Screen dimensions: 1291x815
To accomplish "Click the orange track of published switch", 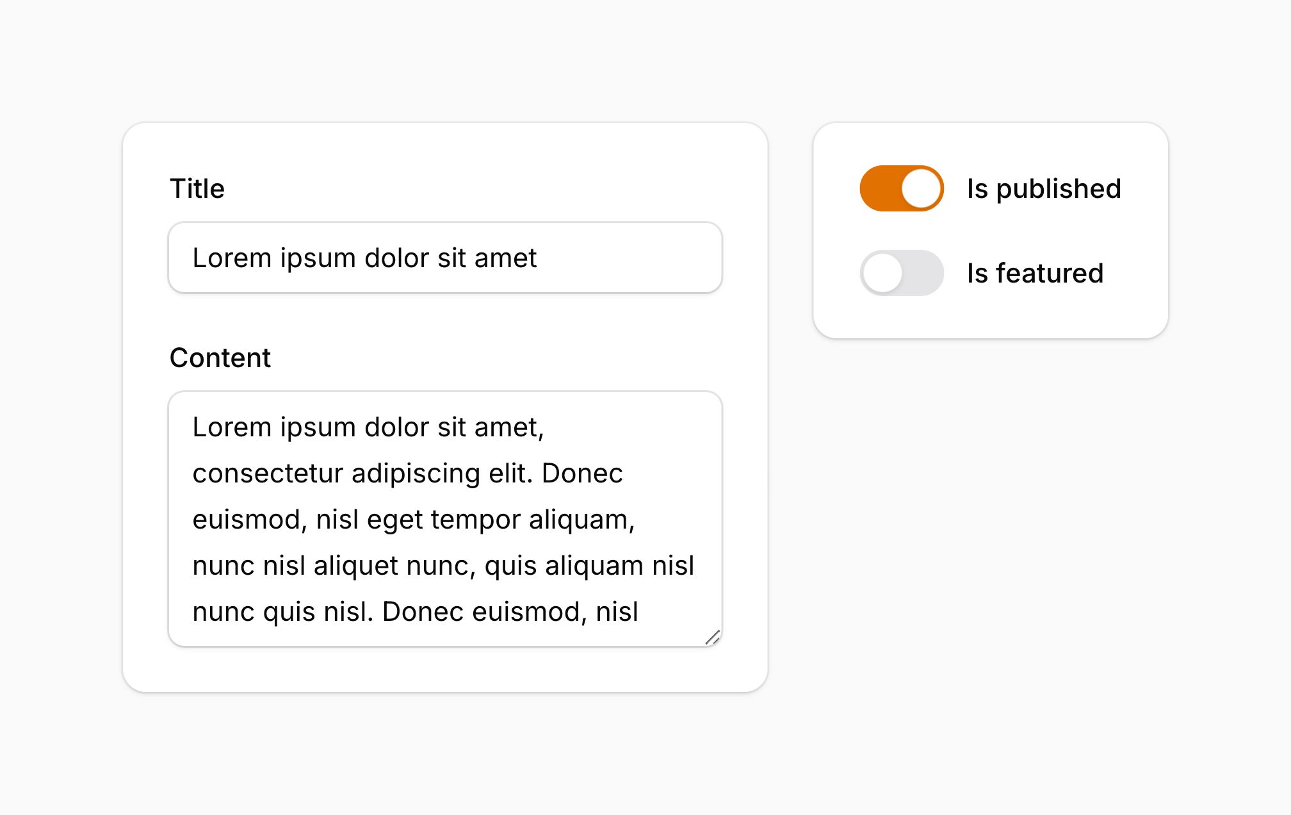I will click(879, 188).
